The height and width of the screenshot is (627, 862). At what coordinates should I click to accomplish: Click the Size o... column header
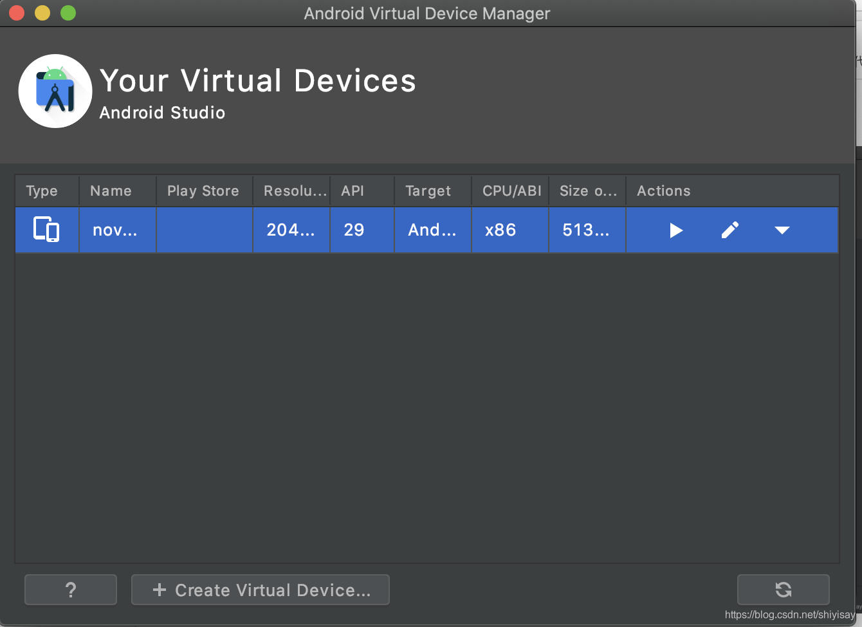[587, 191]
